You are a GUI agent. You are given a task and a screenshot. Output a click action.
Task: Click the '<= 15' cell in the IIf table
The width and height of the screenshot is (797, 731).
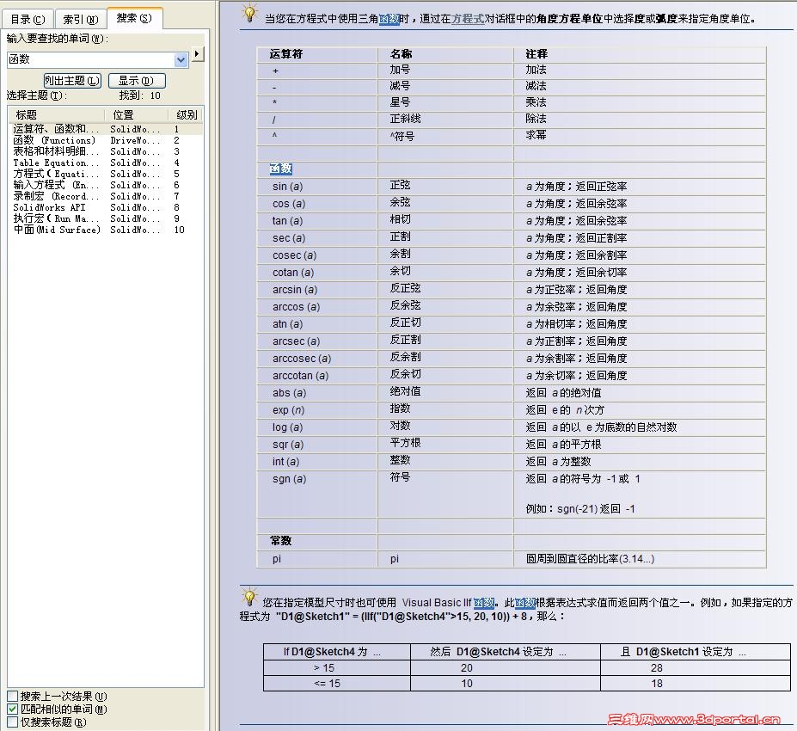(x=337, y=684)
